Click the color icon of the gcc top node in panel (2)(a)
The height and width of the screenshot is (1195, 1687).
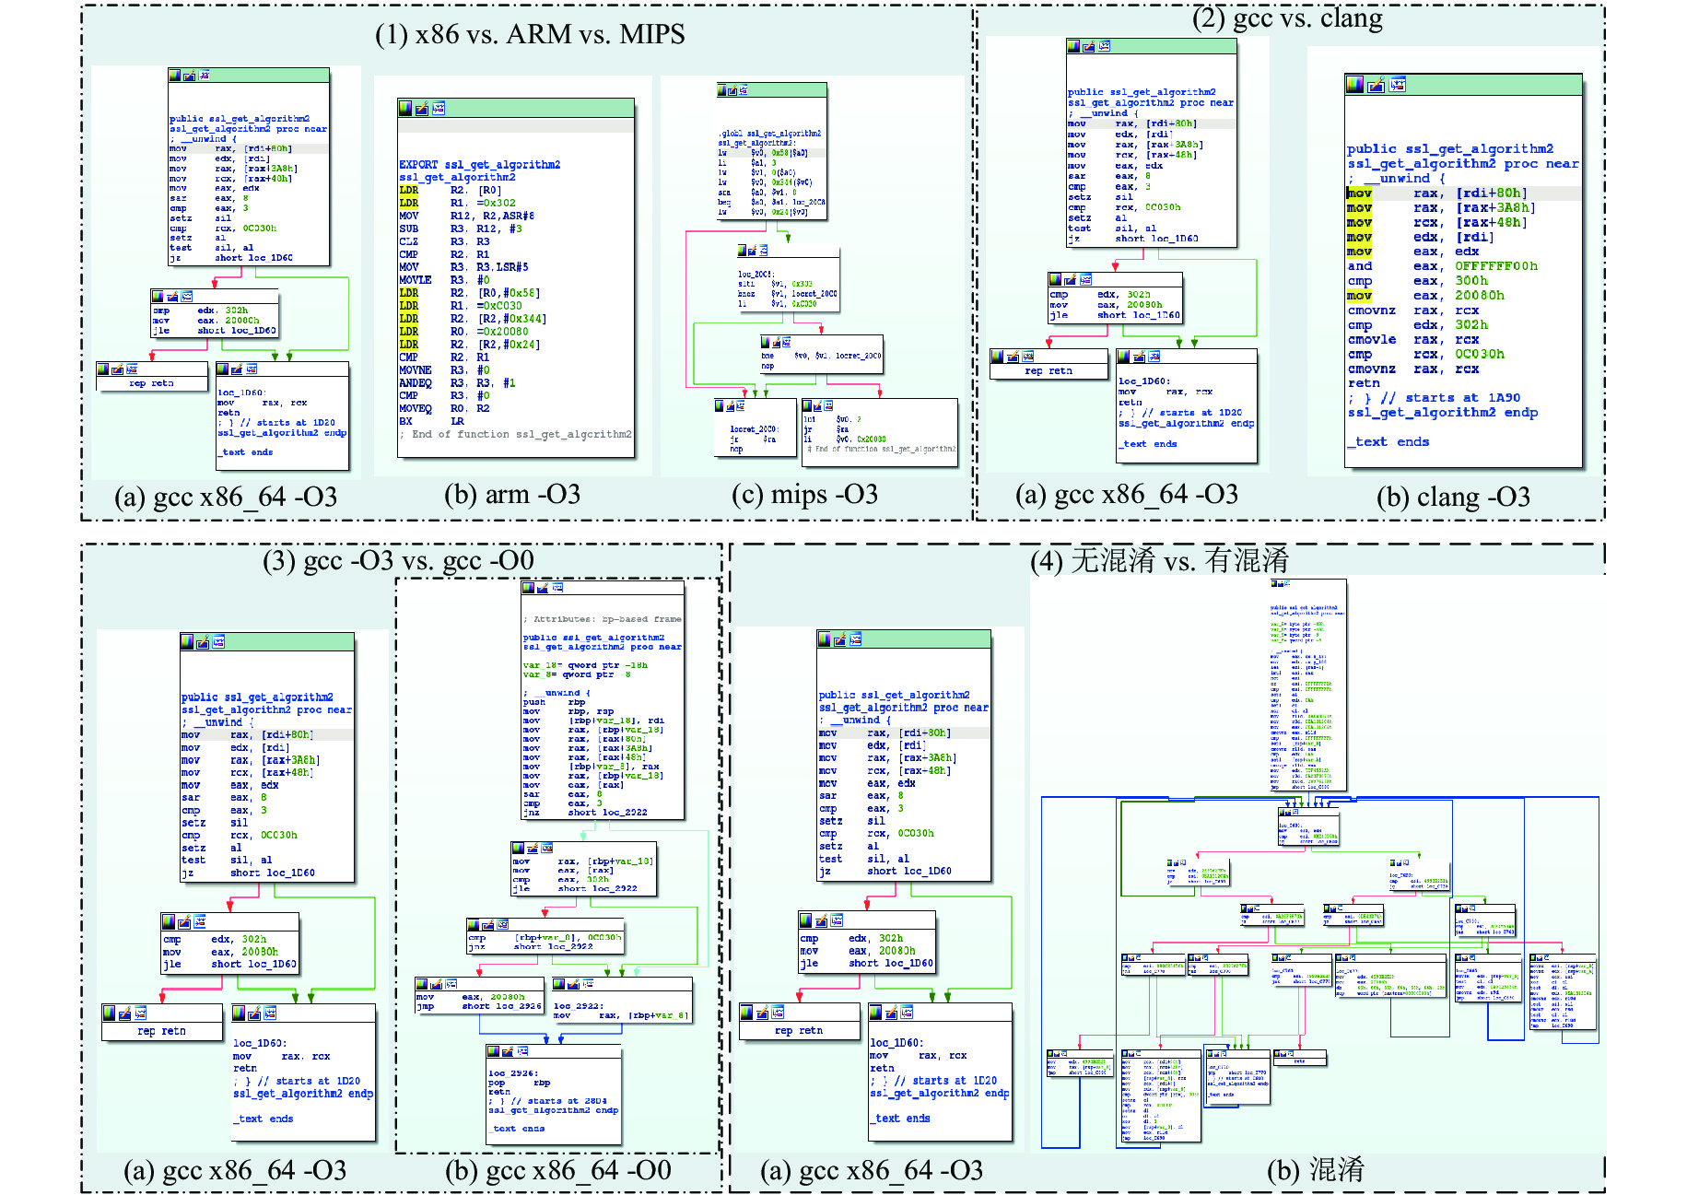(x=1073, y=46)
